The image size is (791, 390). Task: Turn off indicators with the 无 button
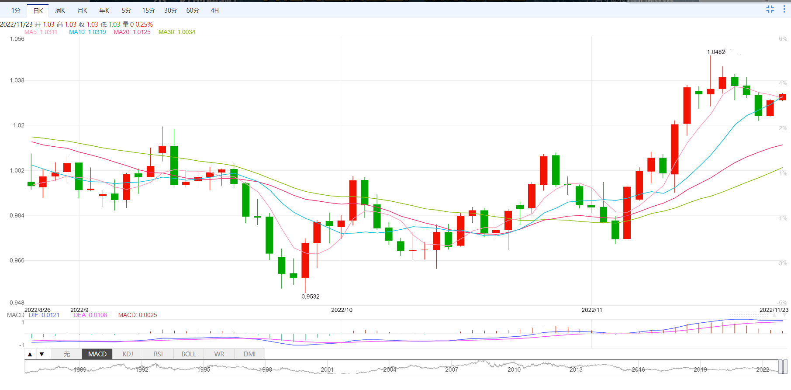coord(67,354)
